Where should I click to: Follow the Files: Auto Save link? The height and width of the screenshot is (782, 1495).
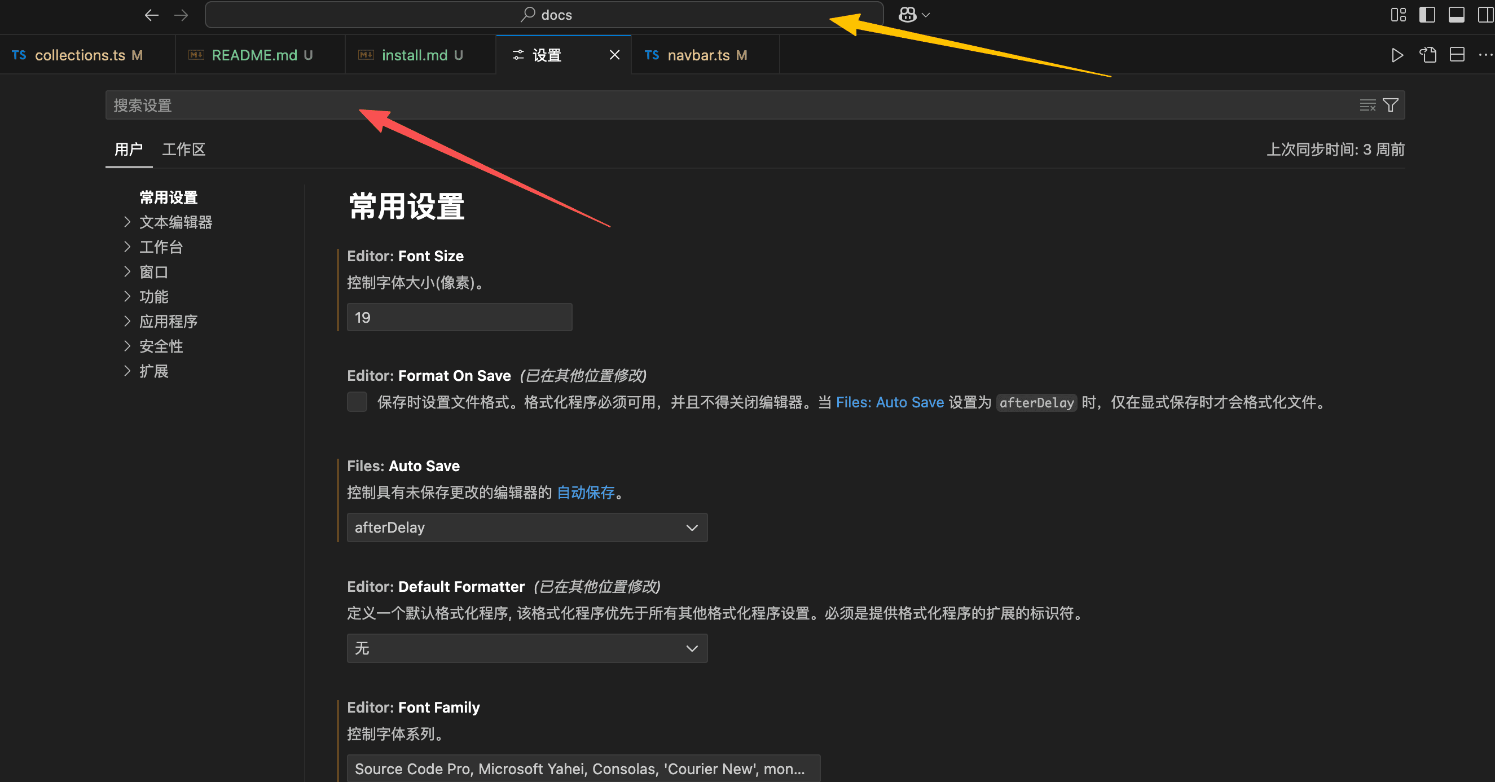point(889,402)
